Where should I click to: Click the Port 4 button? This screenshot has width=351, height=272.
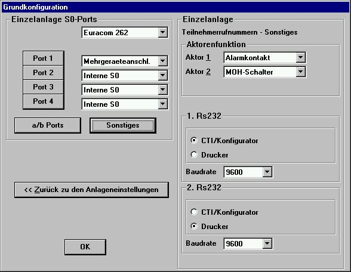tap(44, 101)
